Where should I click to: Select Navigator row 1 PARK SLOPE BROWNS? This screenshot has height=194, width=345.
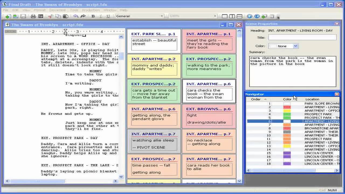pyautogui.click(x=293, y=103)
